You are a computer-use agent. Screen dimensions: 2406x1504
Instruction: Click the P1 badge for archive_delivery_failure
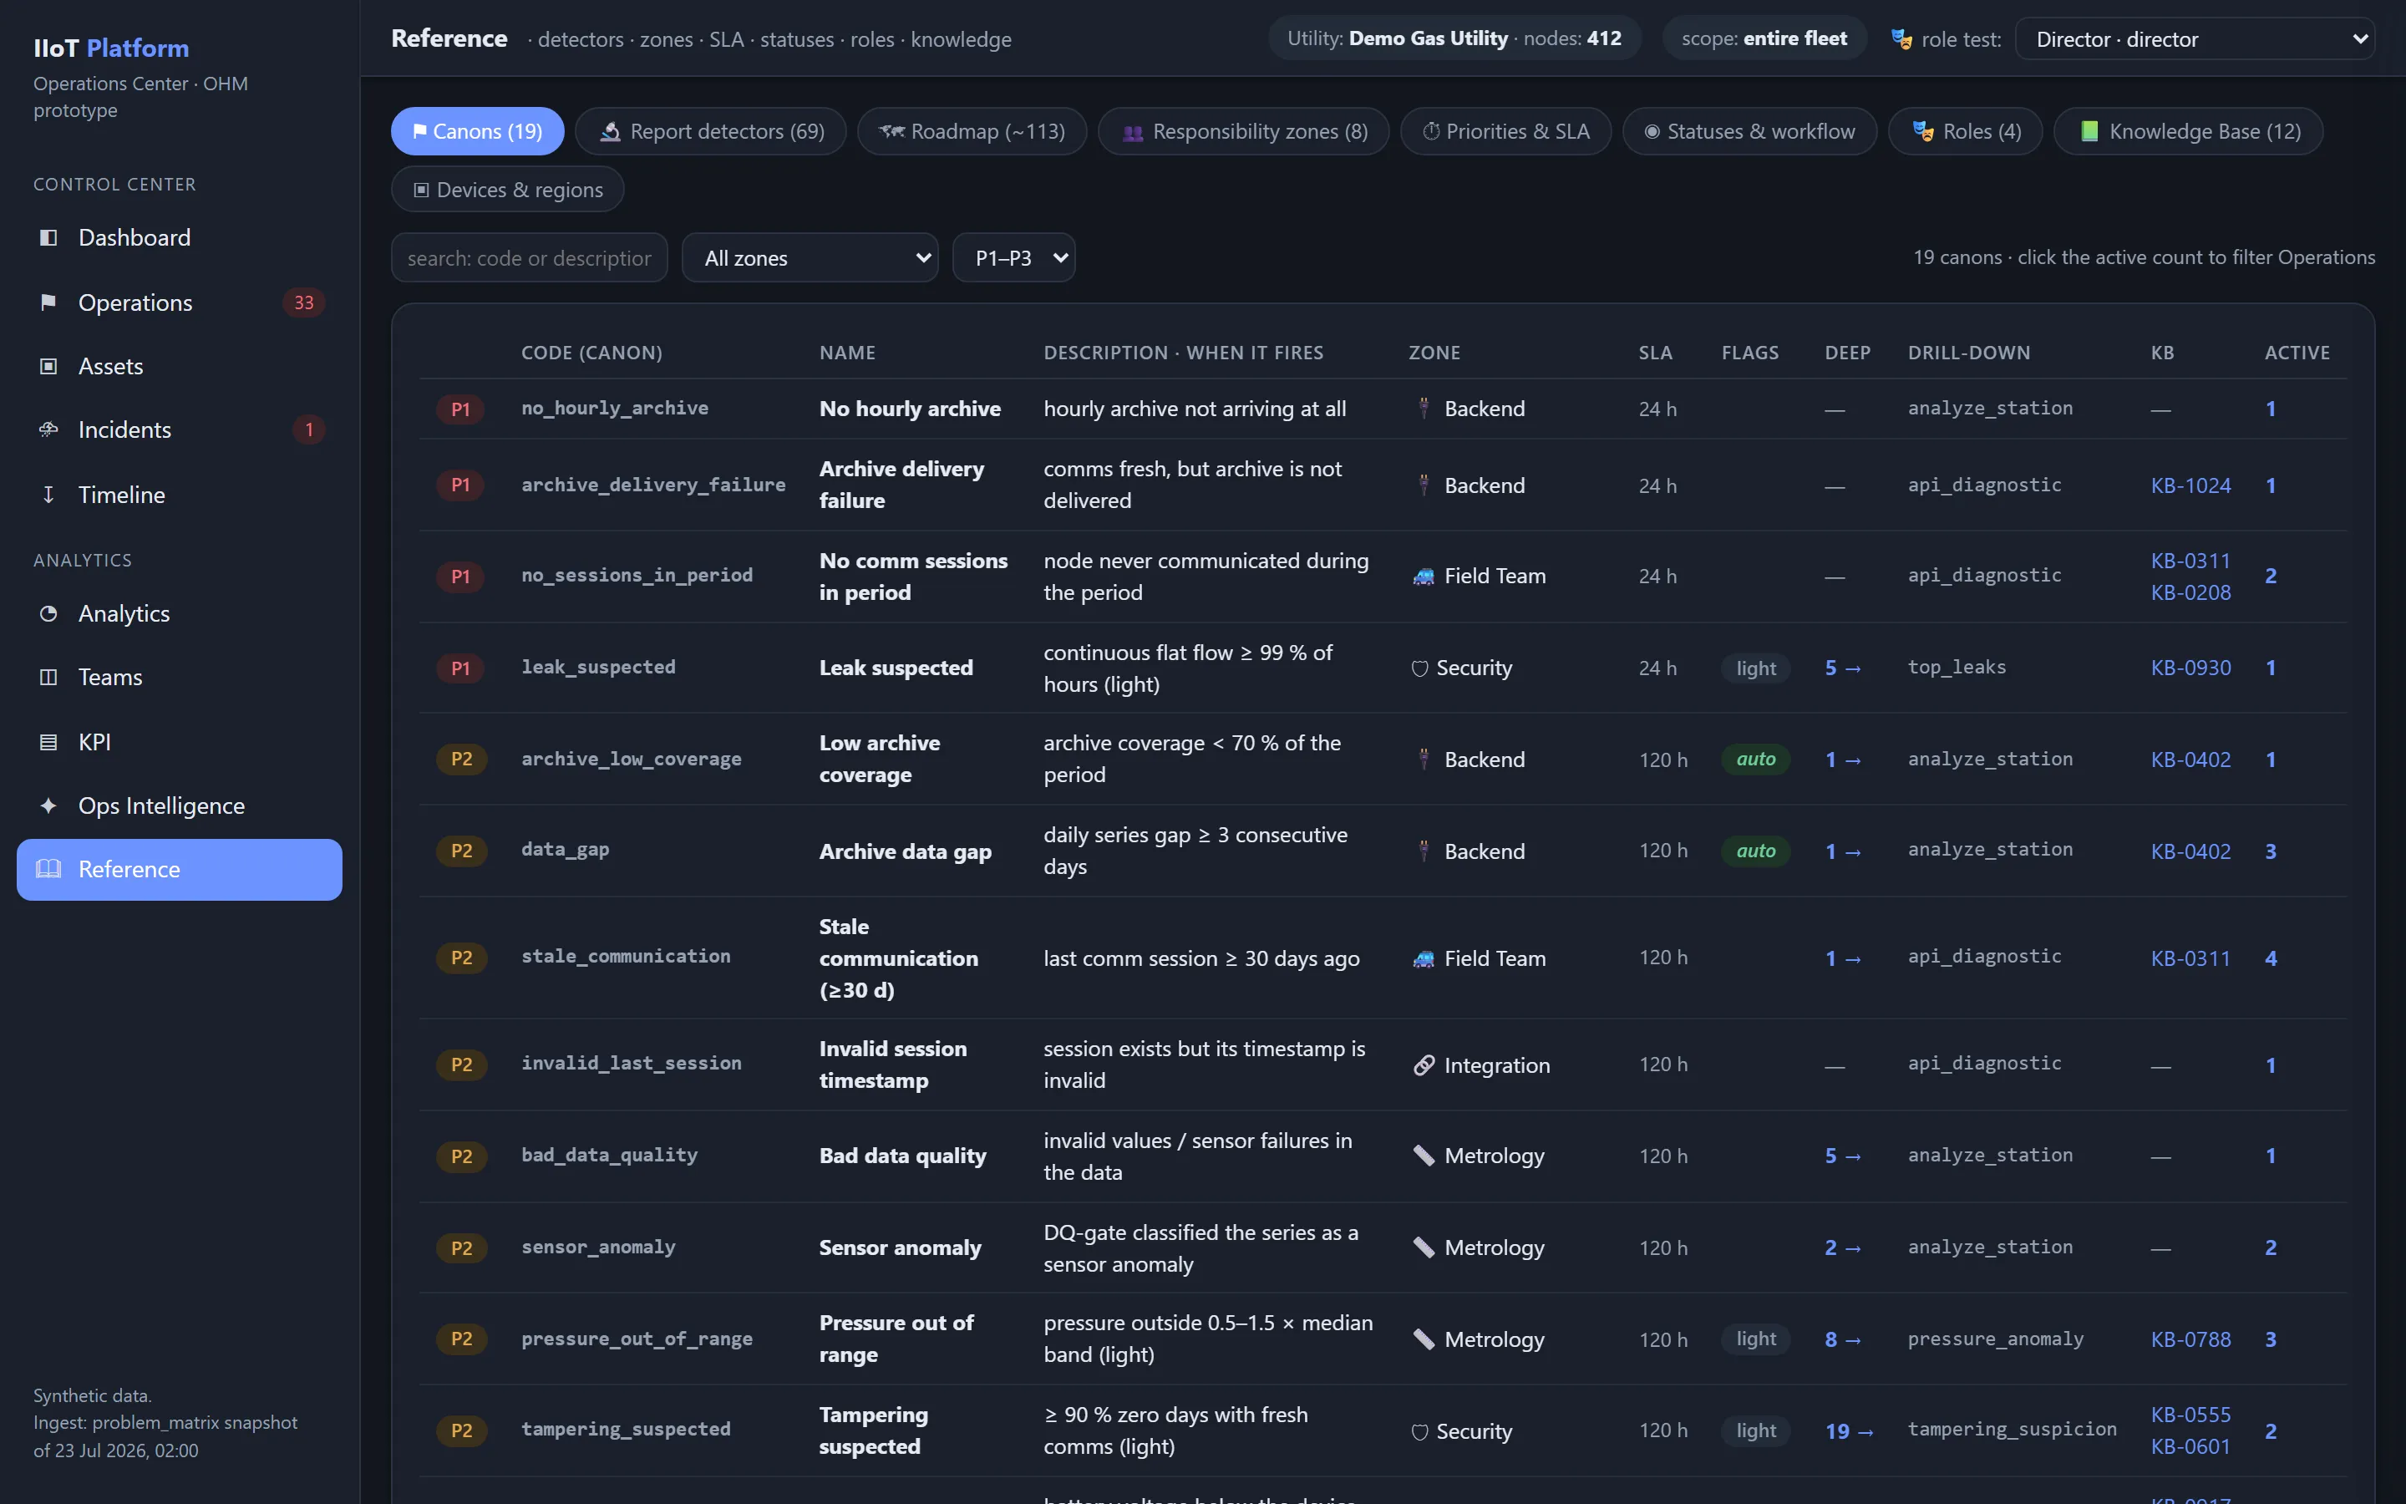click(460, 485)
